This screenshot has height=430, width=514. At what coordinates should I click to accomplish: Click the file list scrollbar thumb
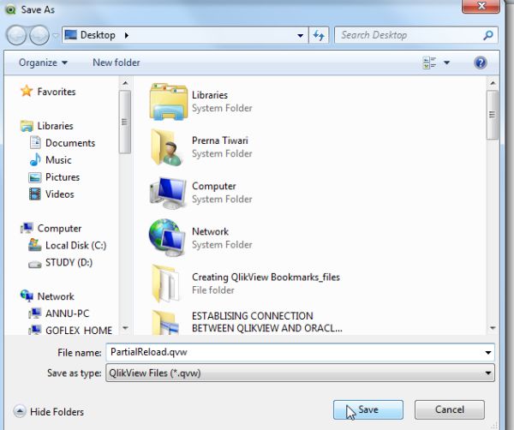coord(493,115)
